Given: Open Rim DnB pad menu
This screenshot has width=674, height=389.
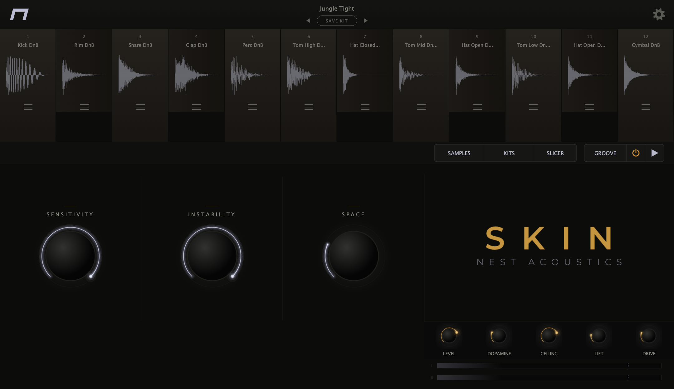Looking at the screenshot, I should coord(84,107).
